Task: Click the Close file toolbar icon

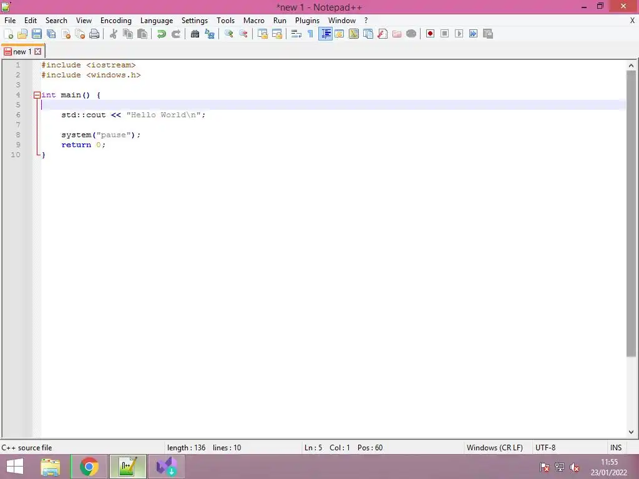Action: [x=66, y=34]
